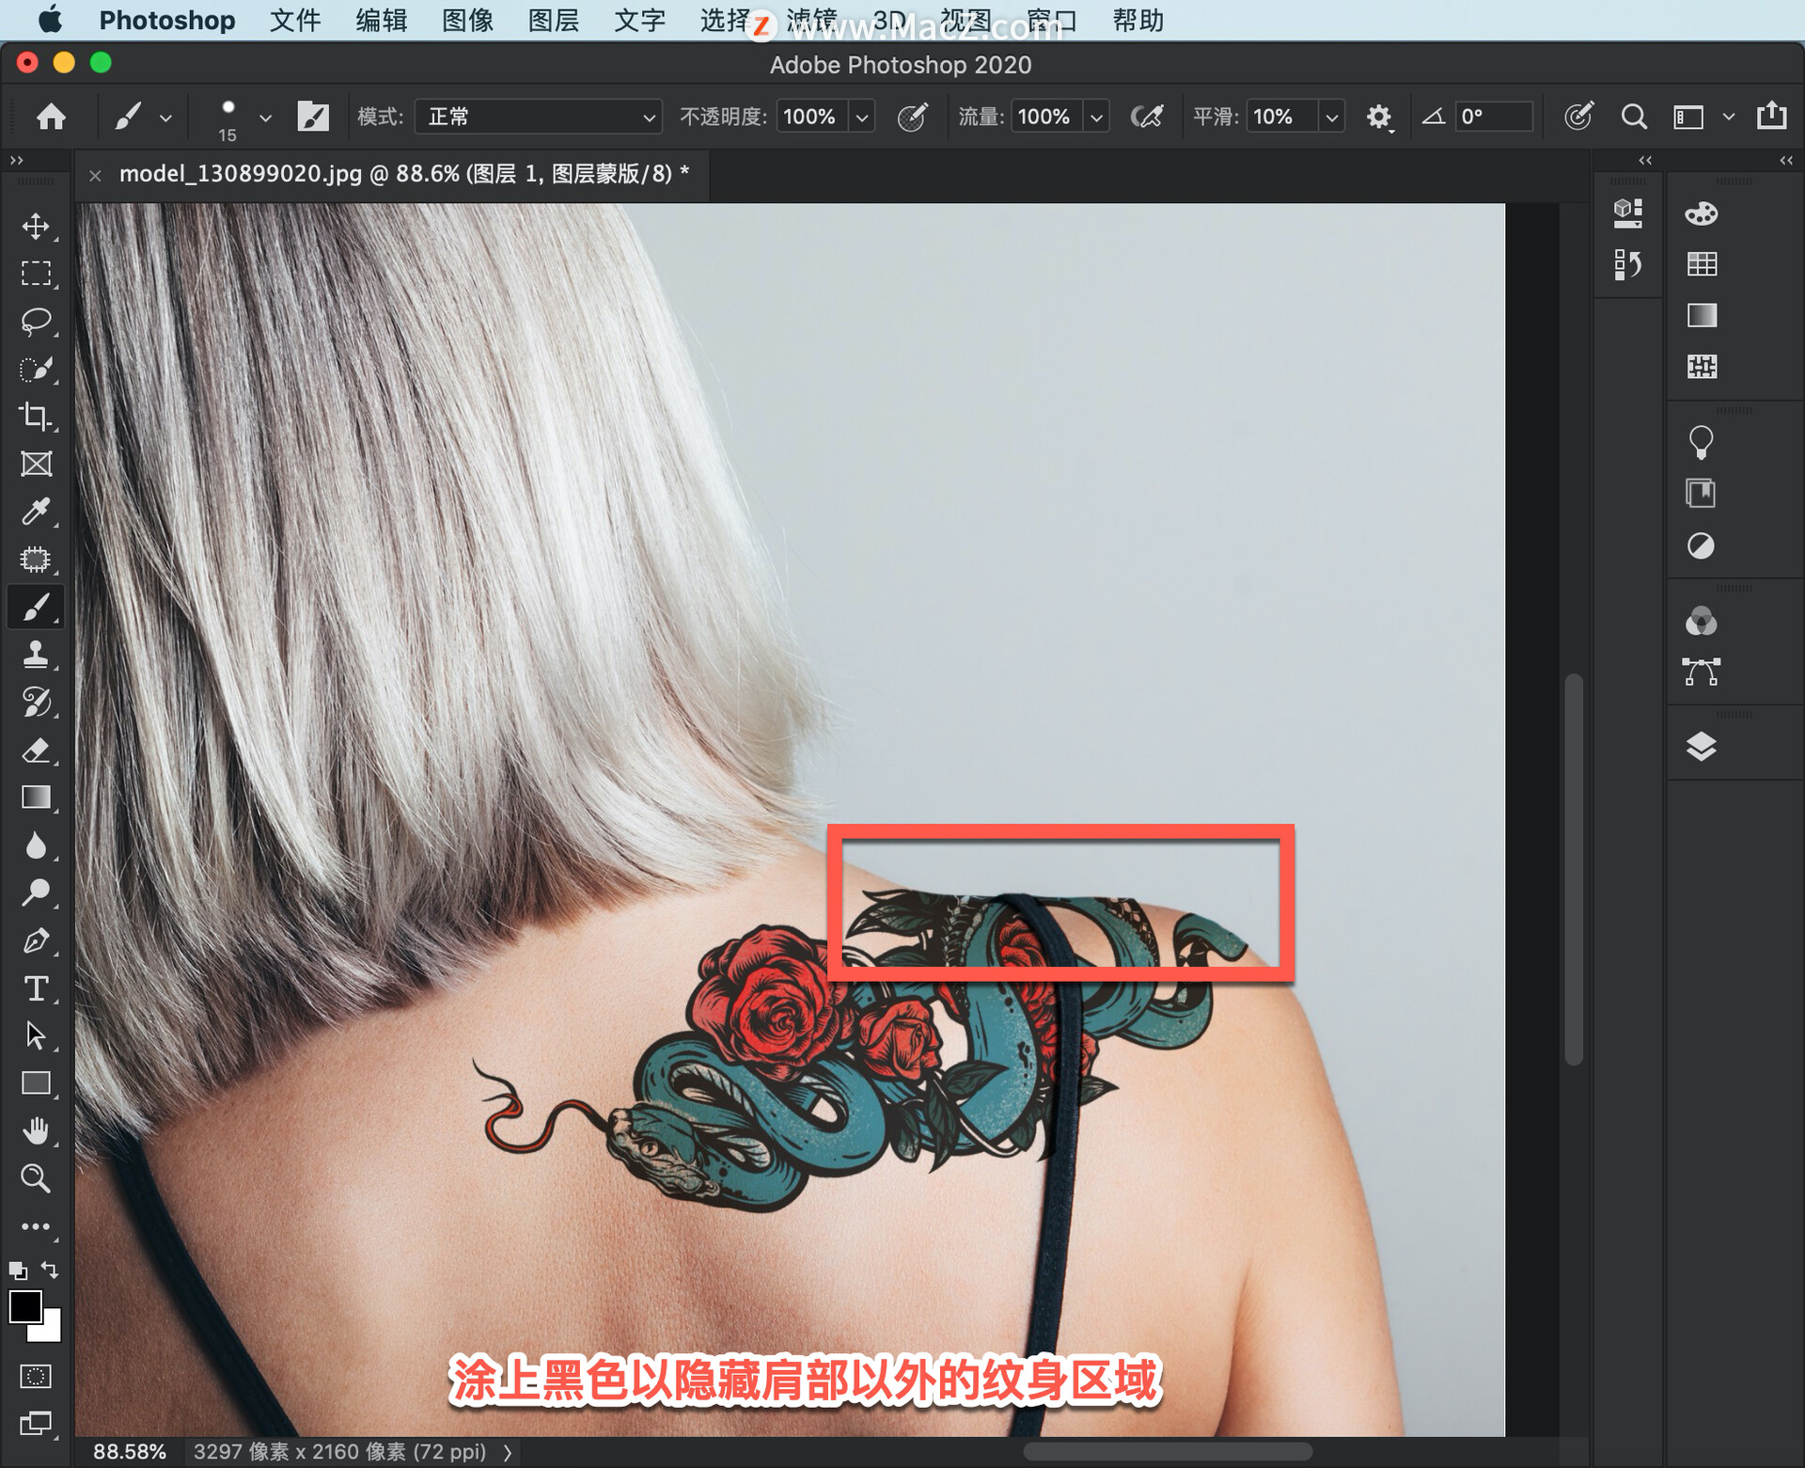Toggle pressure for opacity button
Screen dimensions: 1805x1468
(912, 117)
